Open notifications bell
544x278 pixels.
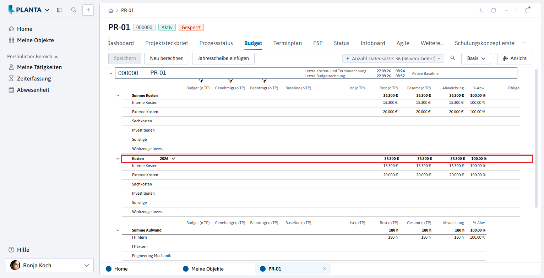pyautogui.click(x=527, y=10)
